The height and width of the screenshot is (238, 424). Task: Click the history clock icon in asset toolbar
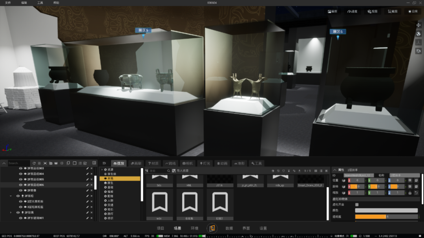278,171
